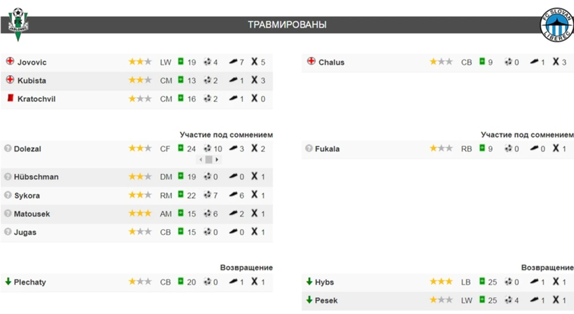Click the right arrow of the small scroller under Dolezal
This screenshot has height=314, width=574.
pyautogui.click(x=217, y=160)
